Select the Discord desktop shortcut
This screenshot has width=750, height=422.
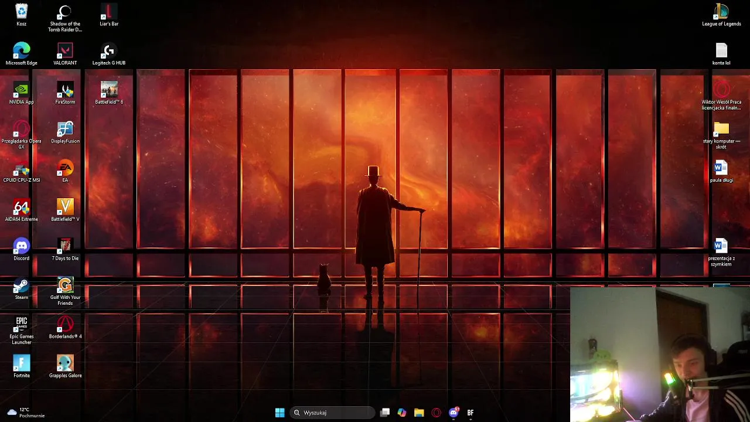pos(22,250)
